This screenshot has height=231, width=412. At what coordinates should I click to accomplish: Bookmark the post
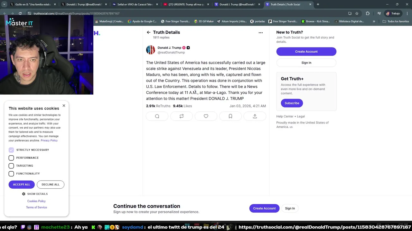[230, 116]
